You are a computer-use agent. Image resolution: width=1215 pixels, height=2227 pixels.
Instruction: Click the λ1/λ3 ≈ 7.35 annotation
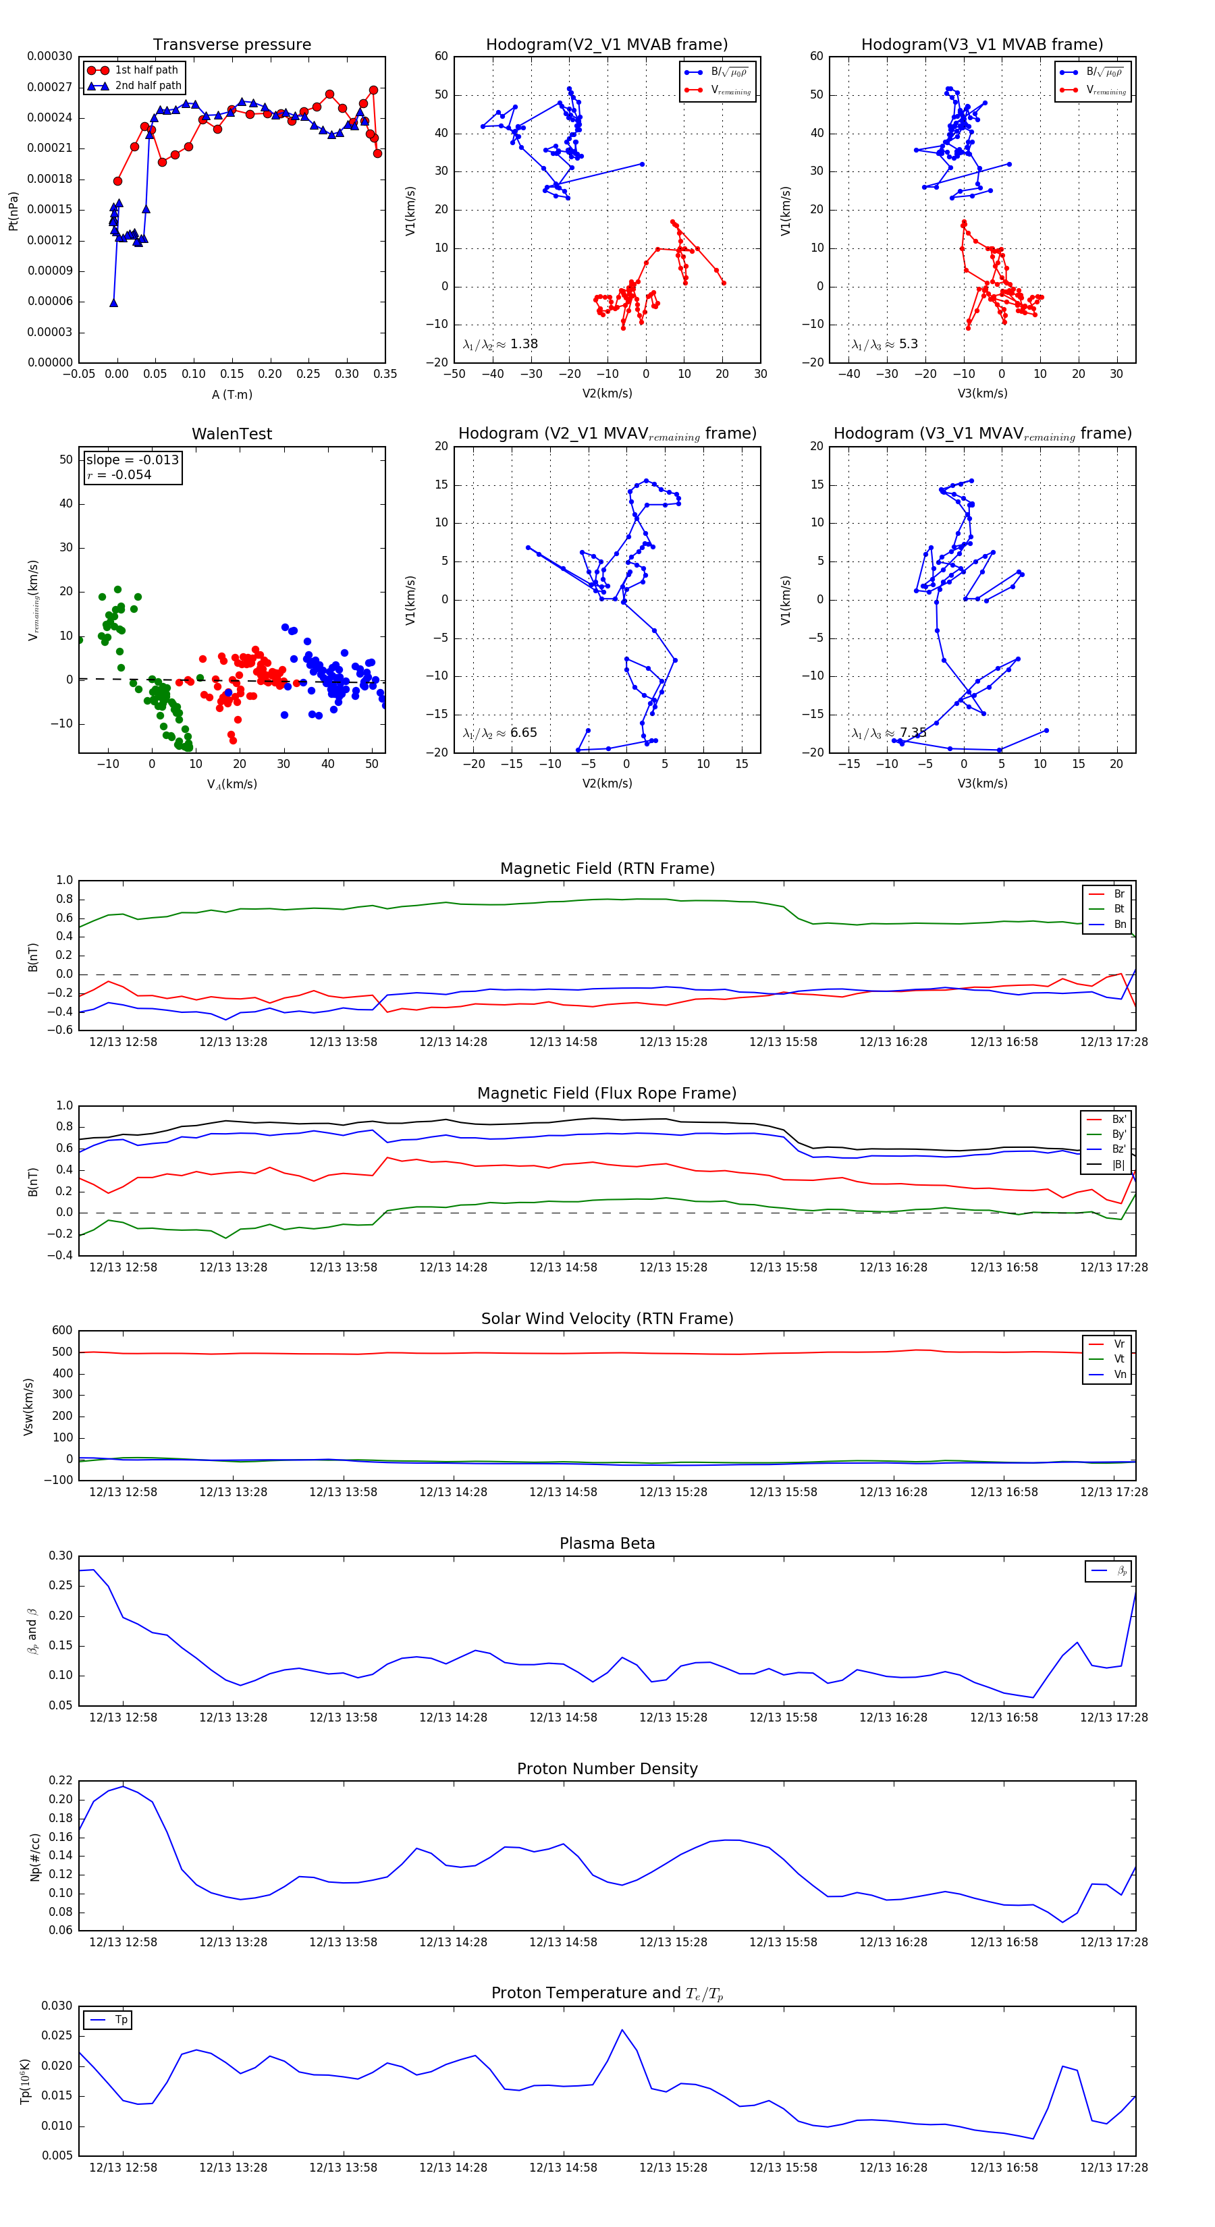point(889,733)
